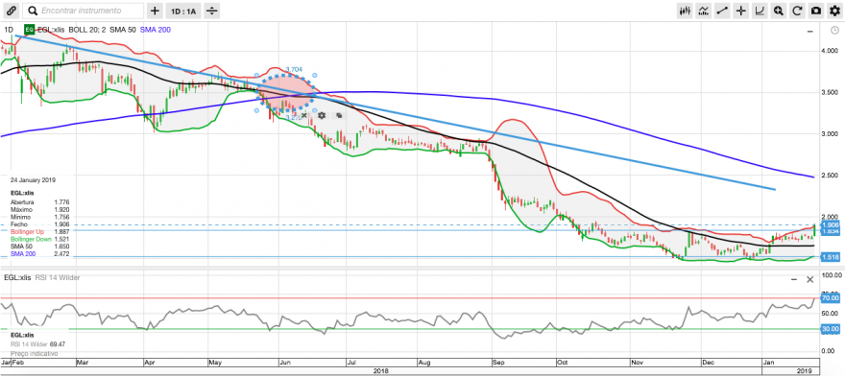
Task: Close the RSI 14 Wilder panel
Action: pyautogui.click(x=810, y=279)
